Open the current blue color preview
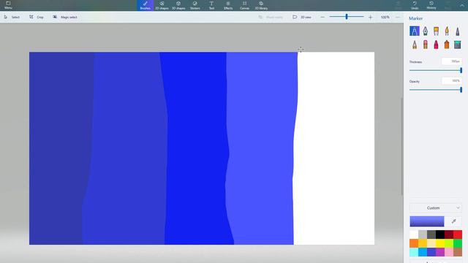The width and height of the screenshot is (468, 263). [427, 221]
